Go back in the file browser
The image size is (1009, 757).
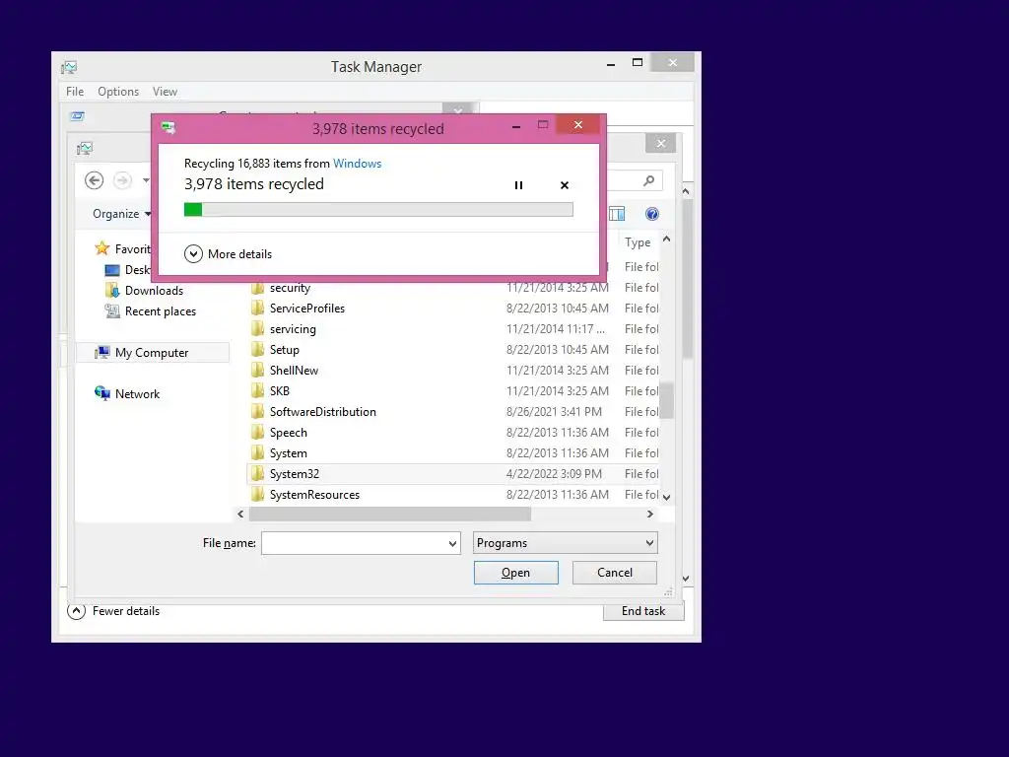94,181
